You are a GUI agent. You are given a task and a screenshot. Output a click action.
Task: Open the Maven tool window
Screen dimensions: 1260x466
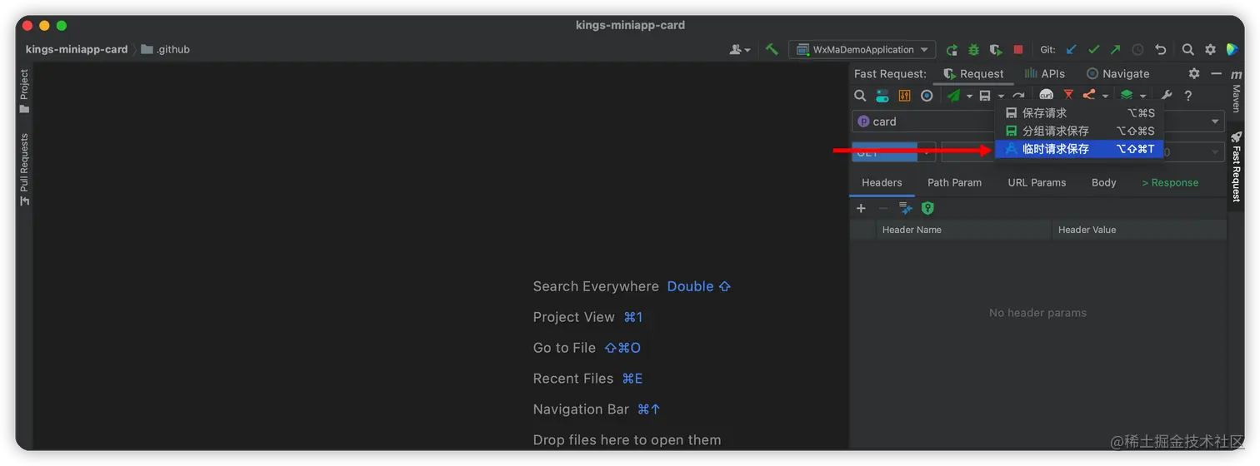pyautogui.click(x=1236, y=91)
